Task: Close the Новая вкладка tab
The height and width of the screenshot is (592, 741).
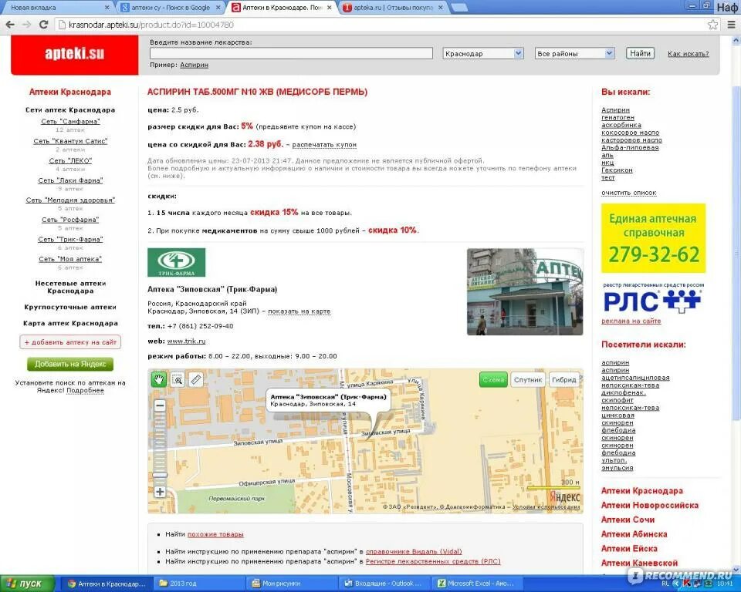Action: tap(107, 8)
